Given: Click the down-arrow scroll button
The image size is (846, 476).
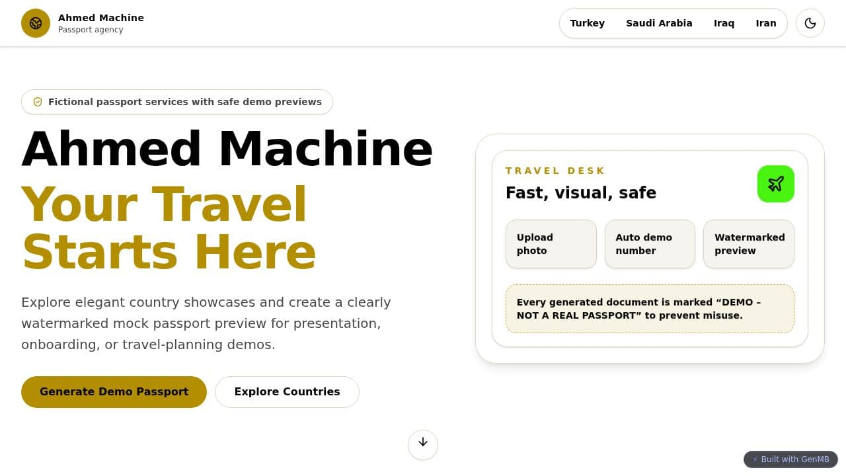Looking at the screenshot, I should tap(423, 444).
